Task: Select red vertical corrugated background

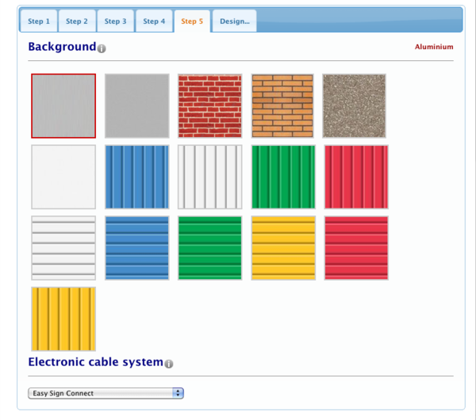Action: click(x=356, y=177)
